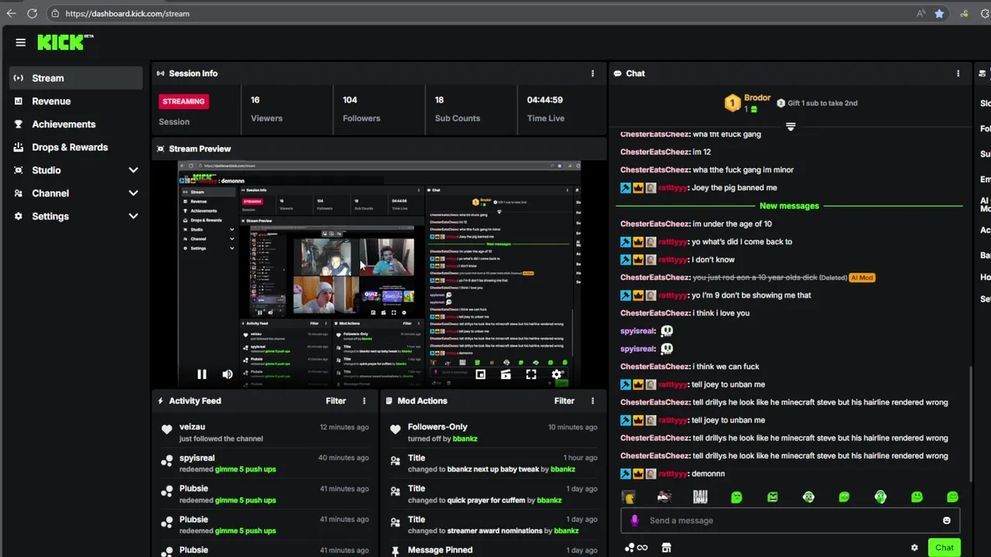Click the chat panel scrollbar
The width and height of the screenshot is (991, 557).
(969, 423)
